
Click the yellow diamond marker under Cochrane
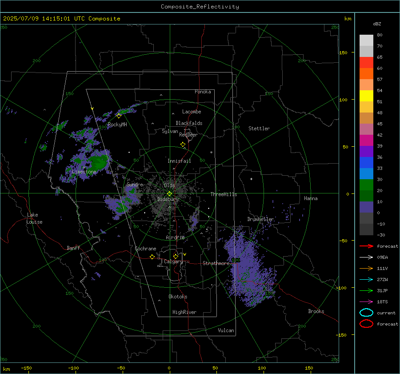click(x=152, y=257)
